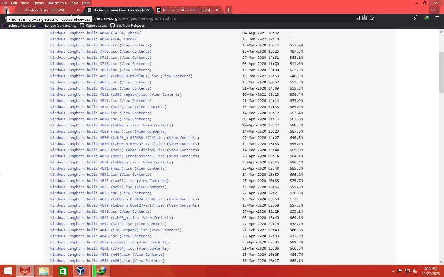The image size is (444, 277).
Task: Open the network tray icon
Action: pos(408,271)
